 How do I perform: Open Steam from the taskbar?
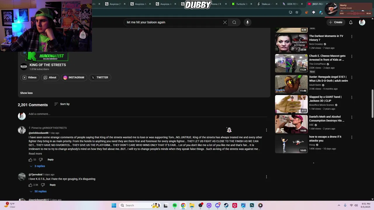click(226, 205)
